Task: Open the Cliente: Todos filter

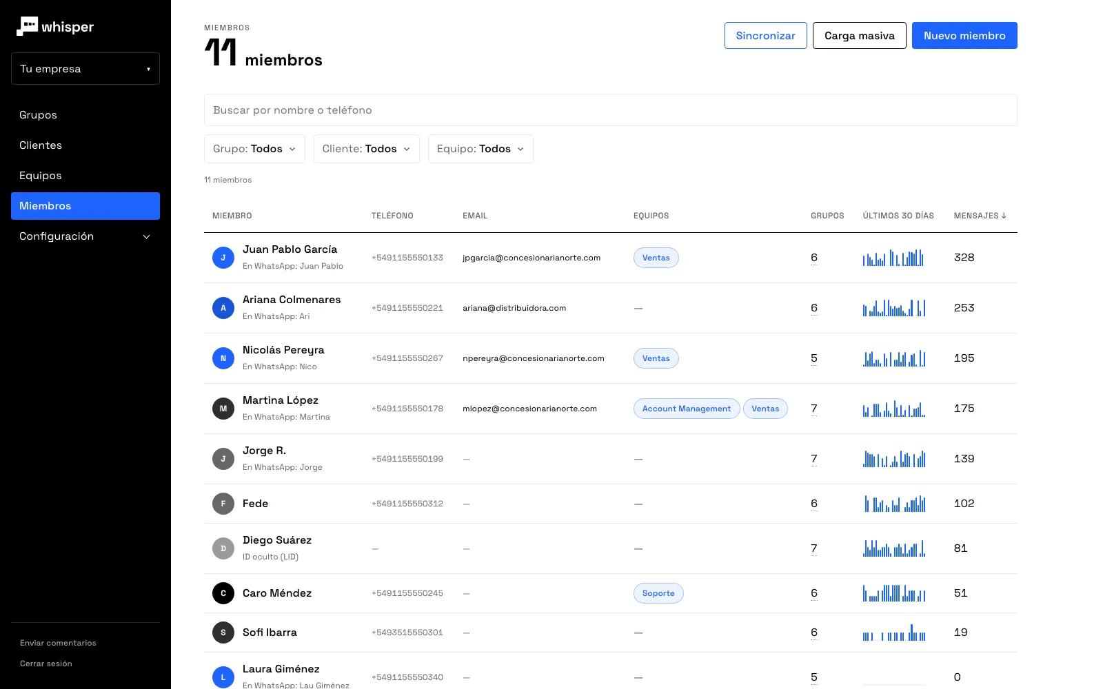Action: 367,149
